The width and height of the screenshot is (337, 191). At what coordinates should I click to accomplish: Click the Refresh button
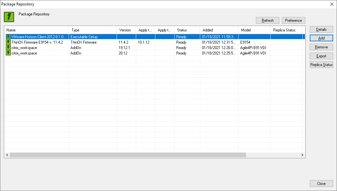pos(267,21)
